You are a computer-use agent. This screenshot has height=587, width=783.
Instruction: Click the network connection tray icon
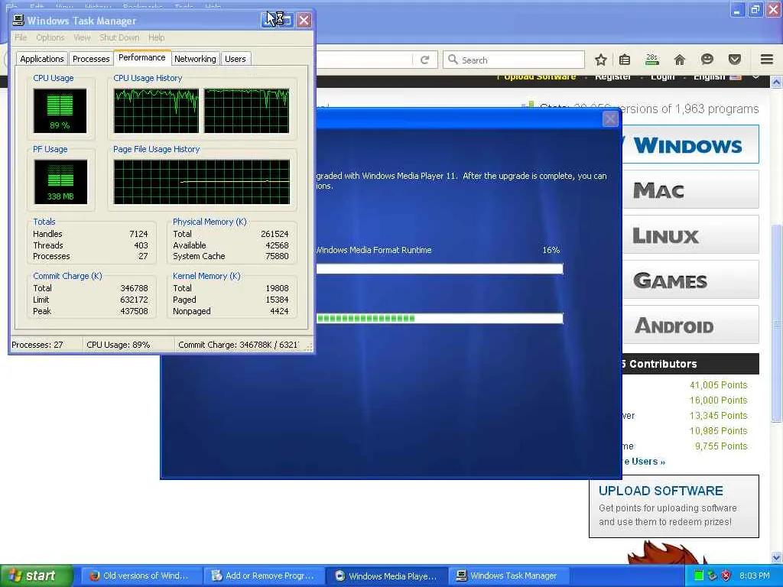712,576
